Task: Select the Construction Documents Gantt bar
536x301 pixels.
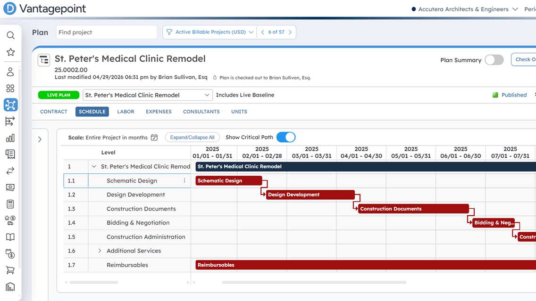Action: [x=414, y=209]
